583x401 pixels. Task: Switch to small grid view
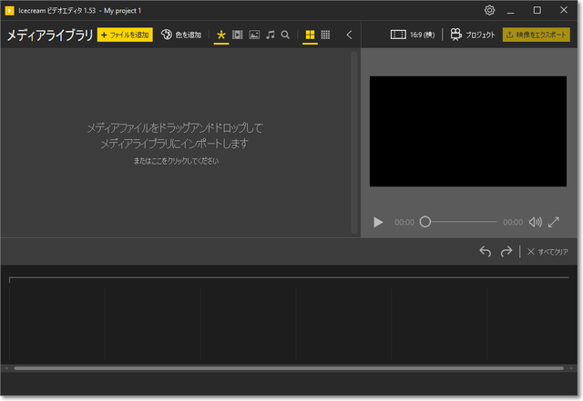point(325,35)
